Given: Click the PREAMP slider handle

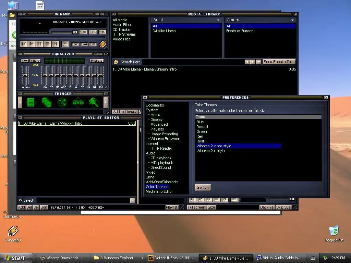Looking at the screenshot, I should (x=25, y=75).
